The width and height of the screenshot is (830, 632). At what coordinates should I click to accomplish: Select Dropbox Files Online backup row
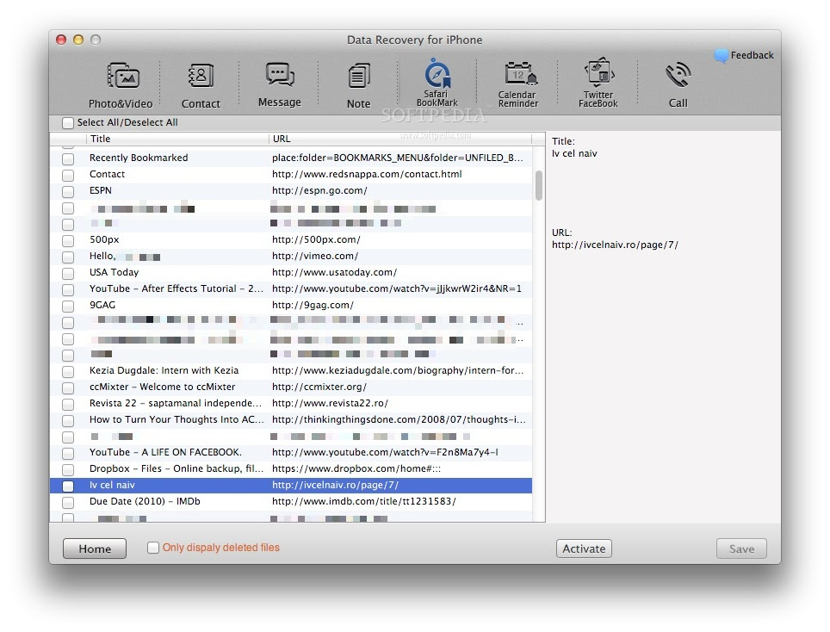coord(291,469)
